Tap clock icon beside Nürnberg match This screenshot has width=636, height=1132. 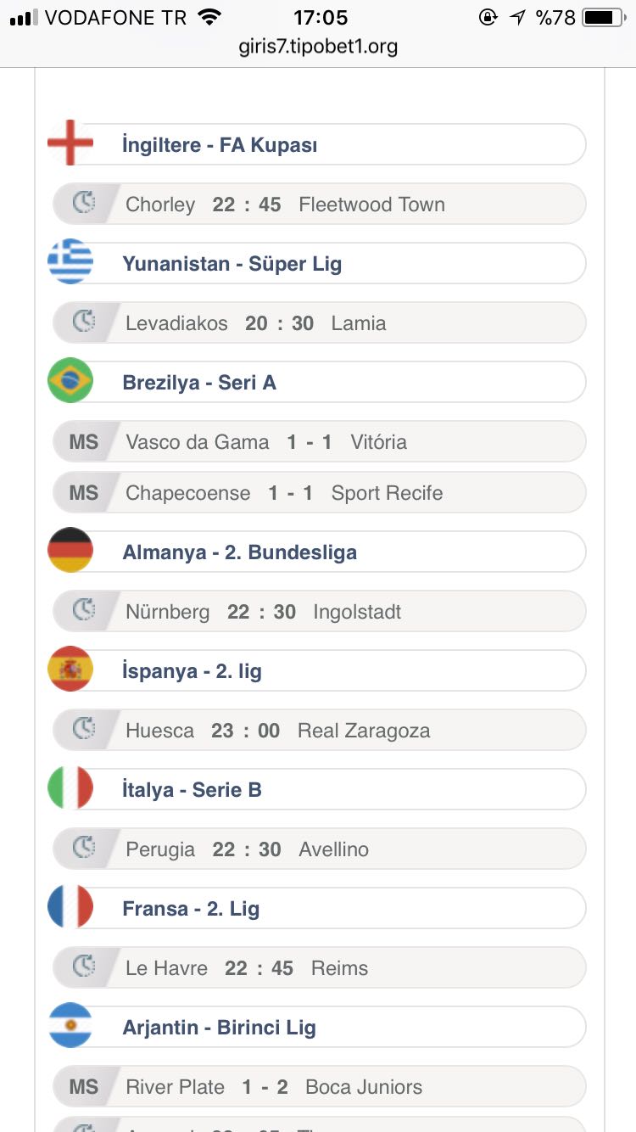click(x=83, y=611)
